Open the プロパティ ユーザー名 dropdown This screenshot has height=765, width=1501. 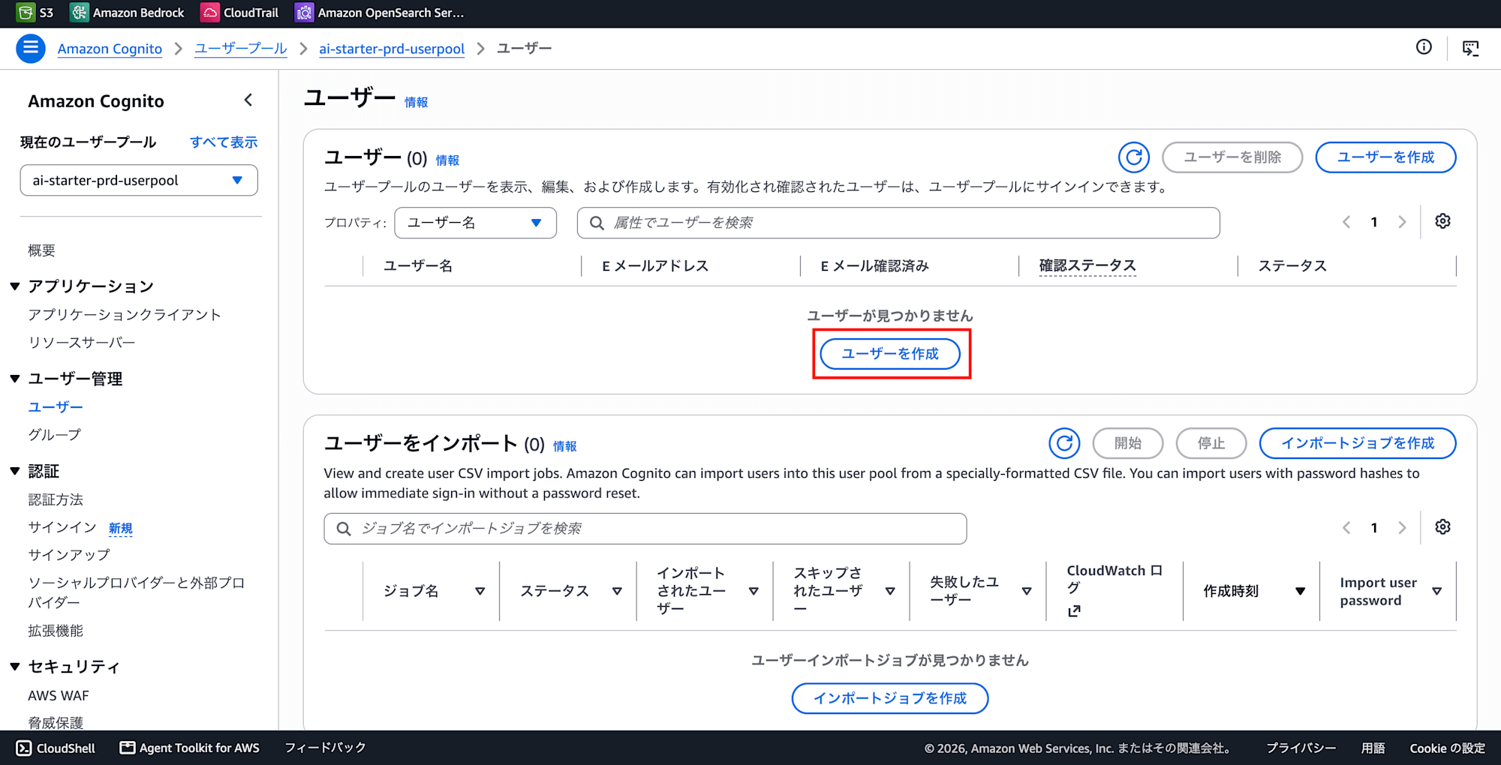(475, 223)
